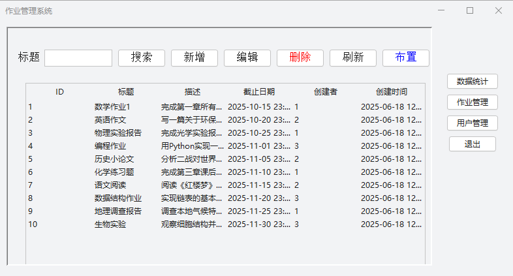
Task: Open 用户管理 user management
Action: coord(473,123)
